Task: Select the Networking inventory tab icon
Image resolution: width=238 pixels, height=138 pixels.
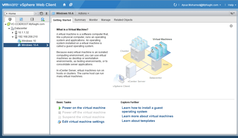Action: 43,19
